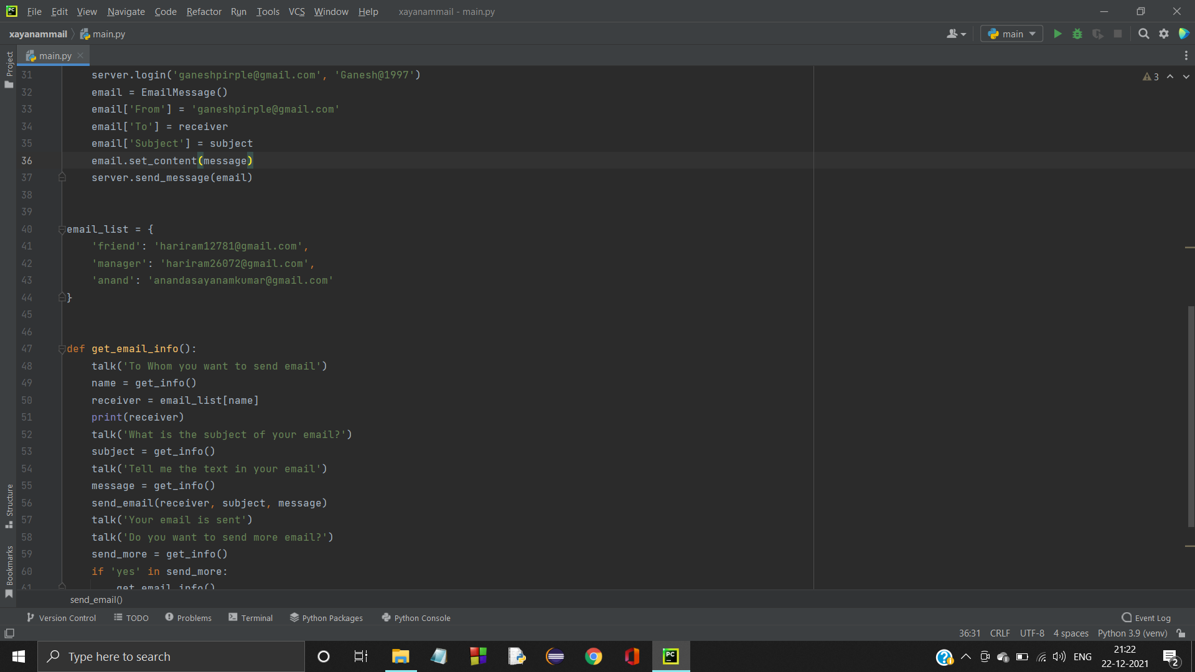Run the main configuration with green play icon
Image resolution: width=1195 pixels, height=672 pixels.
click(x=1057, y=34)
